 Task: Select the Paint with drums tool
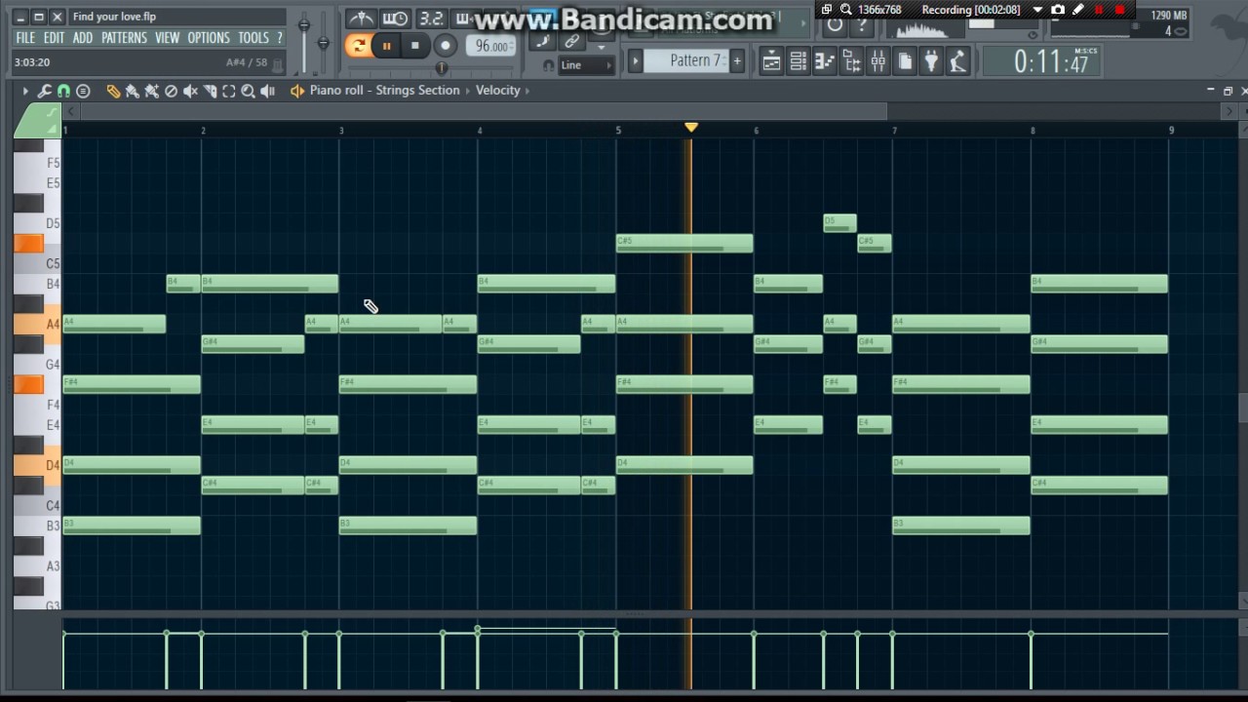pyautogui.click(x=151, y=91)
